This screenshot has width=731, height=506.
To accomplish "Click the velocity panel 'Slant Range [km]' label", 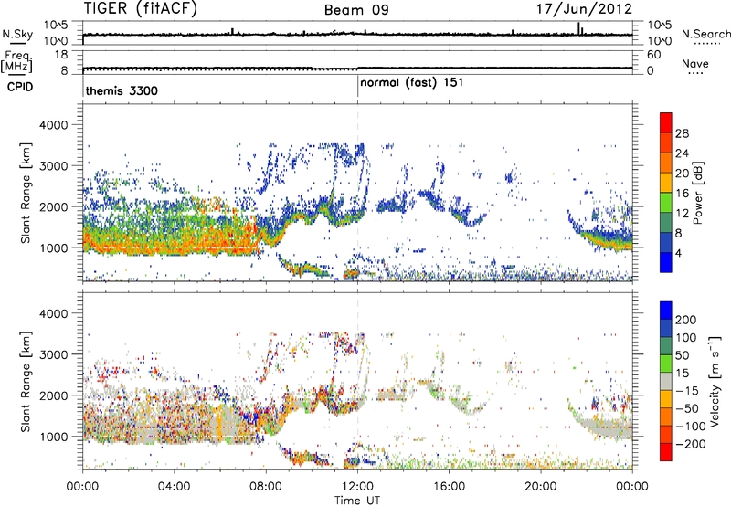I will point(26,381).
